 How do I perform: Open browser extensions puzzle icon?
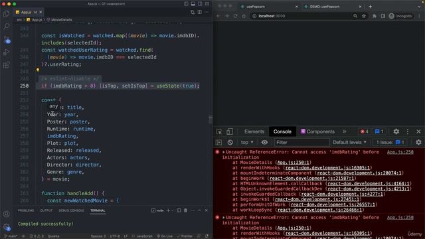375,16
